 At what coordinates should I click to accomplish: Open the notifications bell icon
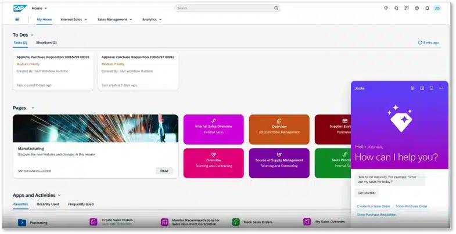point(427,8)
